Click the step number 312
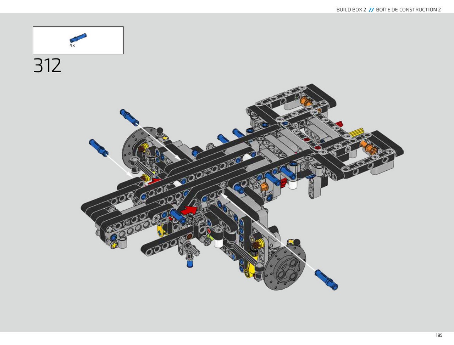The height and width of the screenshot is (345, 454). 47,66
